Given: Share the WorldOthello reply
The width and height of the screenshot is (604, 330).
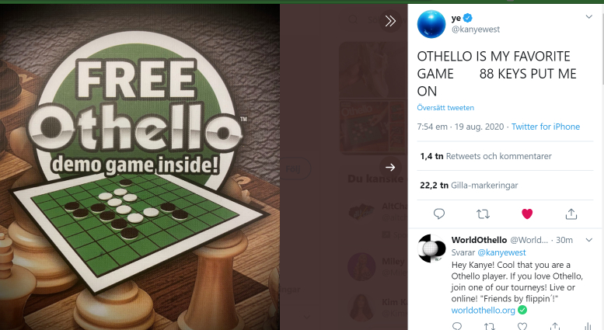Looking at the screenshot, I should (x=555, y=326).
